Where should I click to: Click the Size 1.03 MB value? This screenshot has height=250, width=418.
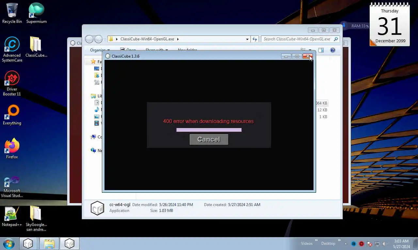point(166,211)
